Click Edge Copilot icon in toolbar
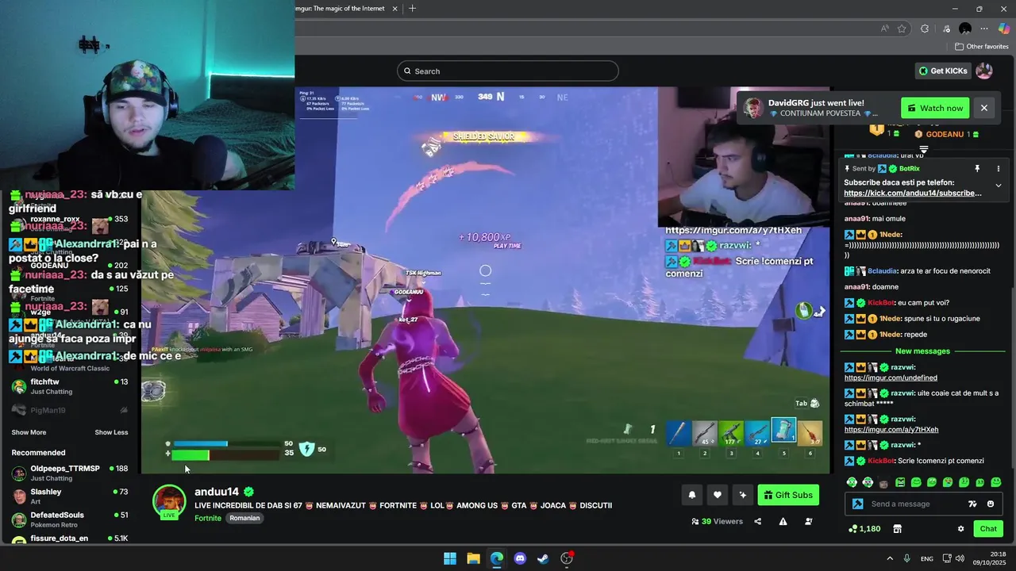 point(1004,29)
